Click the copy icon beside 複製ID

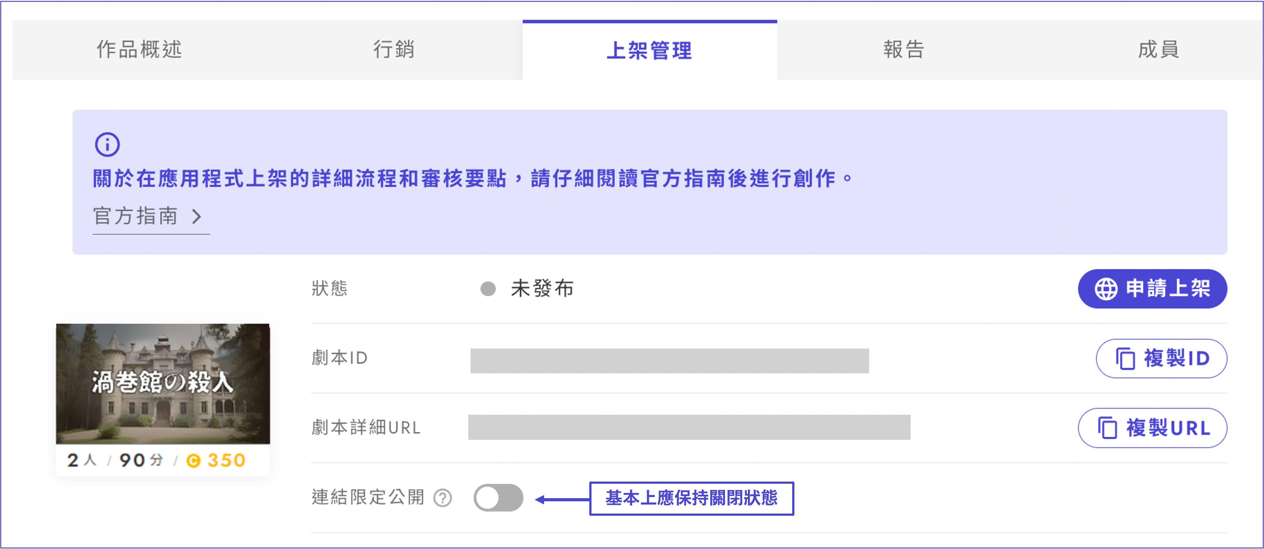coord(1125,359)
